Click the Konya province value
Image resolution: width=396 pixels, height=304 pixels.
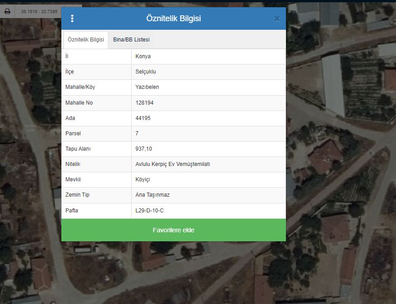click(143, 56)
